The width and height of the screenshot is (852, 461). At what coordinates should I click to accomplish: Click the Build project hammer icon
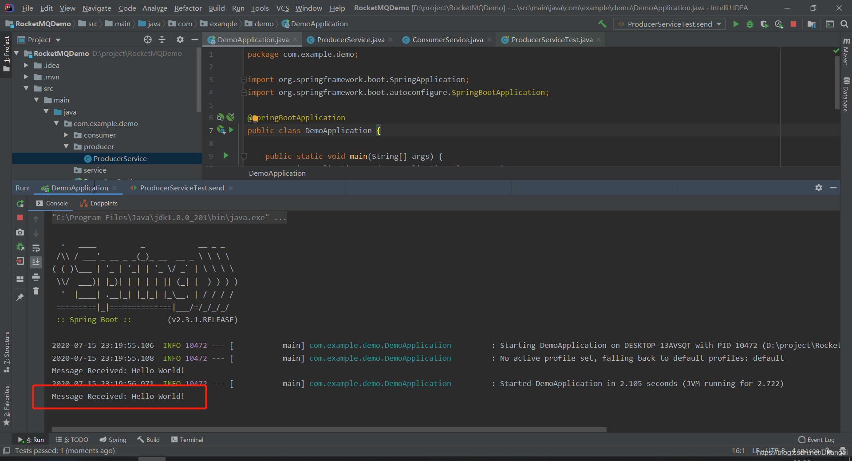click(x=602, y=24)
